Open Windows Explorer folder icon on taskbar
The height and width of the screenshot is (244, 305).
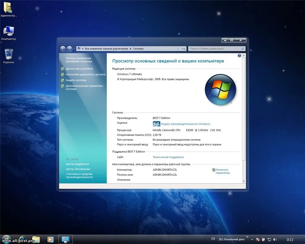click(36, 239)
